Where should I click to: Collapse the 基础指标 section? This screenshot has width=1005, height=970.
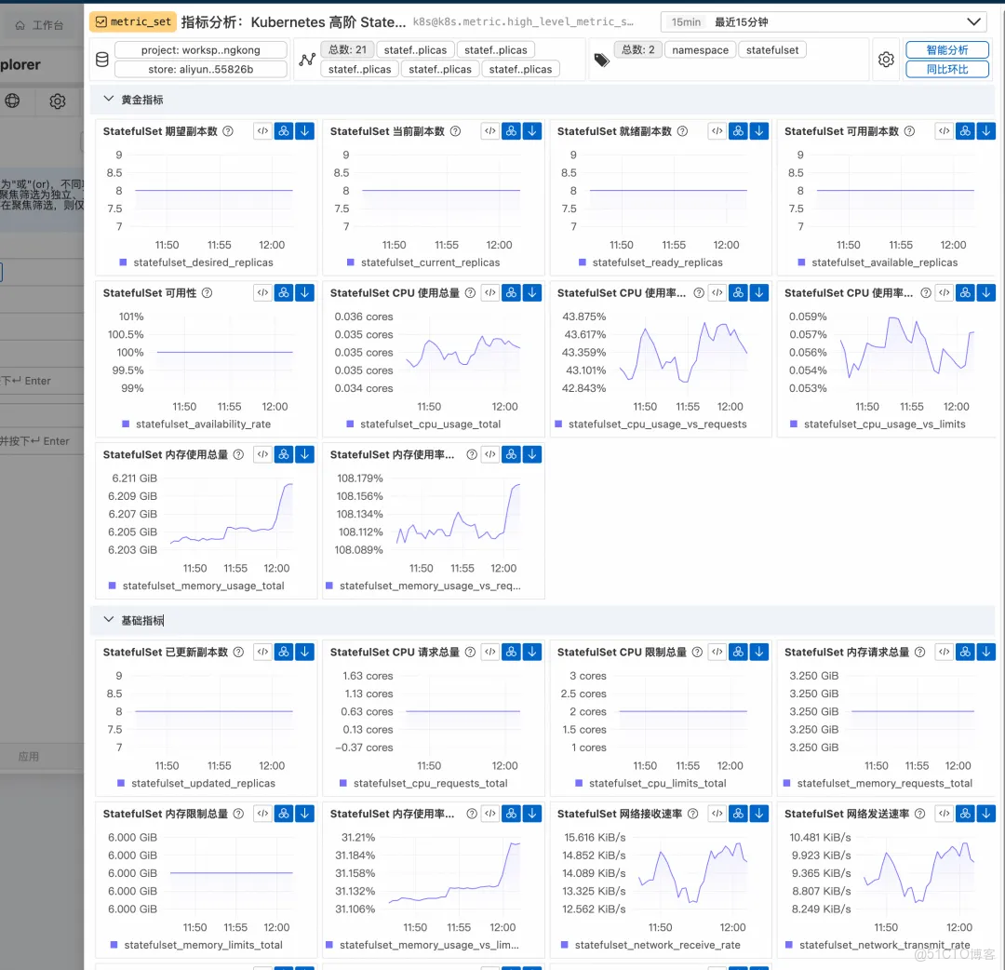[109, 619]
